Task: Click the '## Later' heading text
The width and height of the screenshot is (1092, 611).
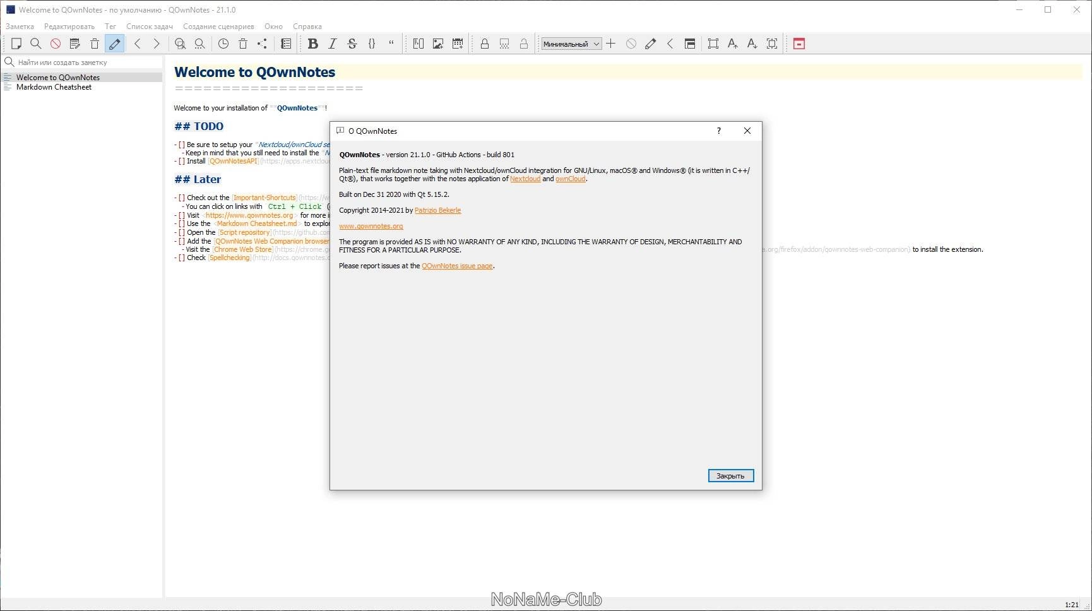Action: (198, 179)
